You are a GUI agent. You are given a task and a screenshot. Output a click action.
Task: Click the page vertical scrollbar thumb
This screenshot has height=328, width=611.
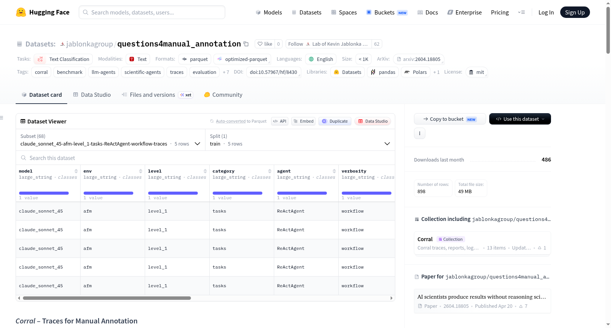click(608, 30)
